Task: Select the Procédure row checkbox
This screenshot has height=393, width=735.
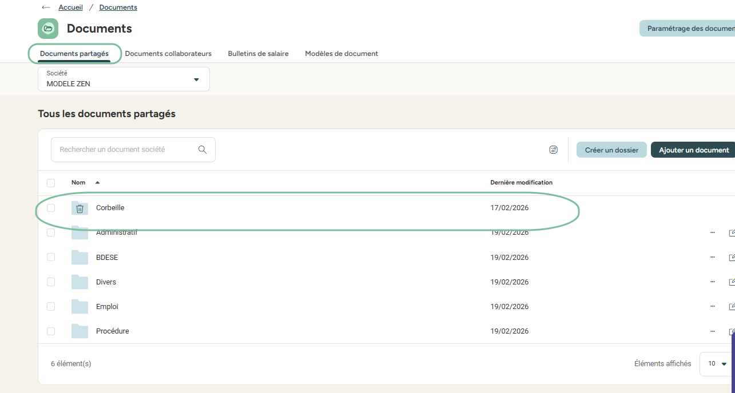Action: (51, 331)
